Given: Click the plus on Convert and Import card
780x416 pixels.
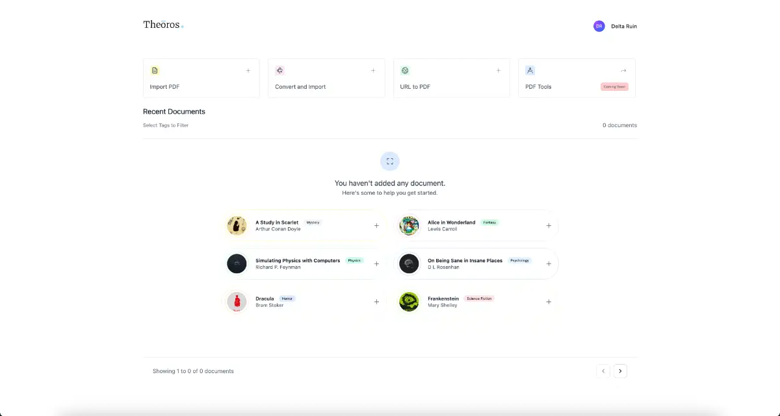Looking at the screenshot, I should pos(373,70).
